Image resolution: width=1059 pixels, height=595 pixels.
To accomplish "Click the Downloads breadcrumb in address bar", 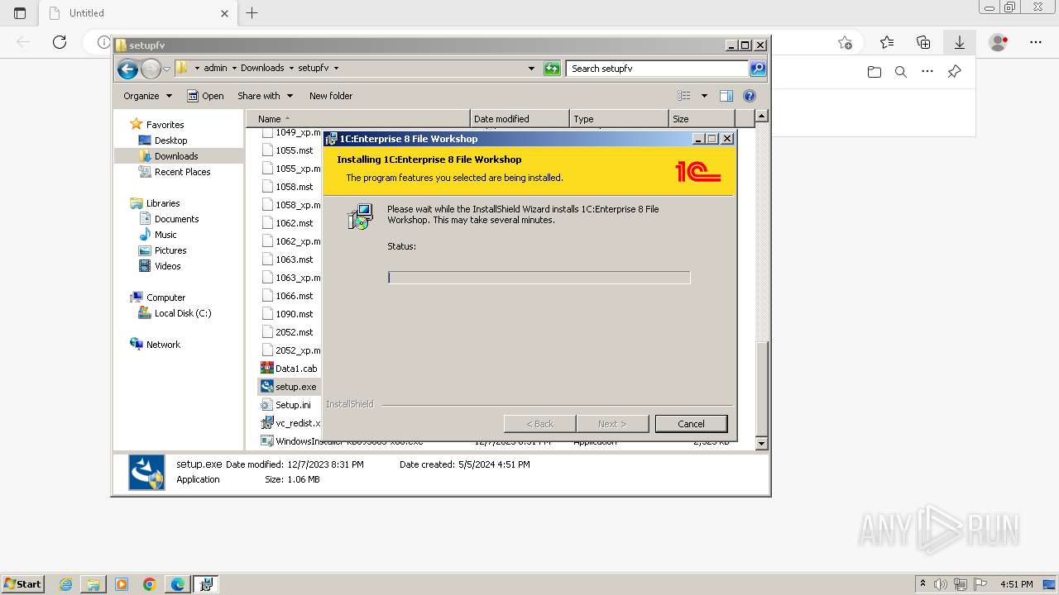I will [x=262, y=68].
